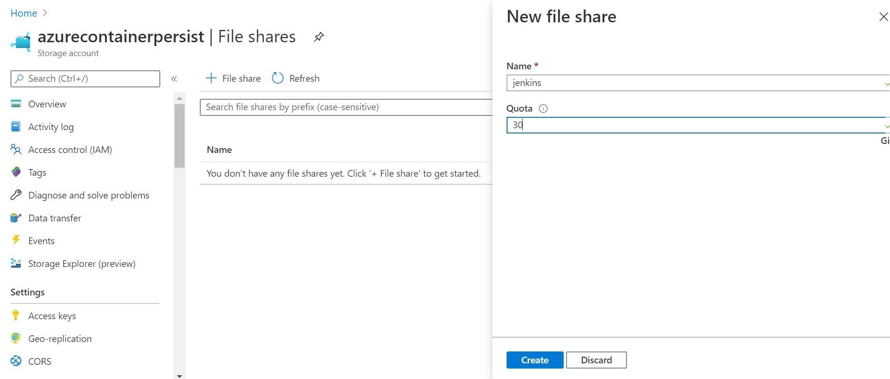Image resolution: width=890 pixels, height=379 pixels.
Task: Click the Activity log icon
Action: [x=16, y=126]
